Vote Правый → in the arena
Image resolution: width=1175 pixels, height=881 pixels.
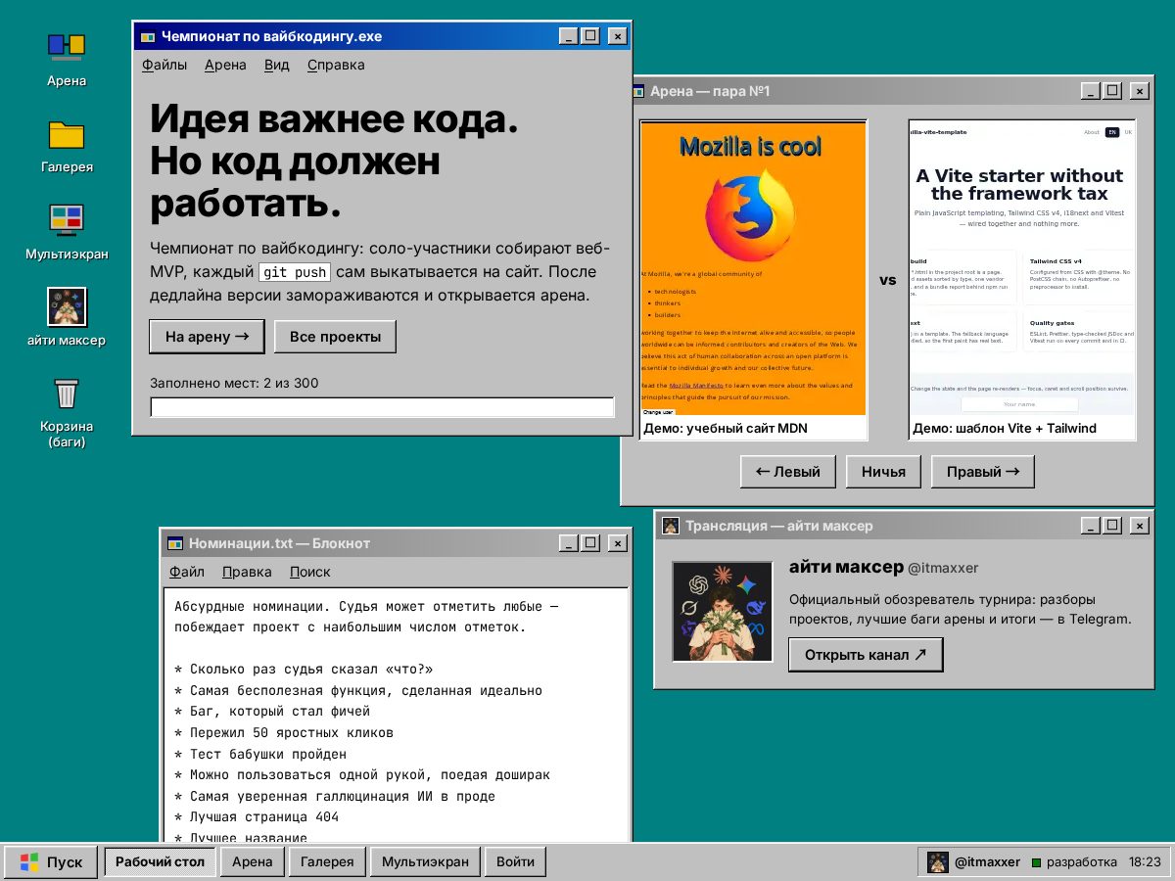click(x=982, y=472)
